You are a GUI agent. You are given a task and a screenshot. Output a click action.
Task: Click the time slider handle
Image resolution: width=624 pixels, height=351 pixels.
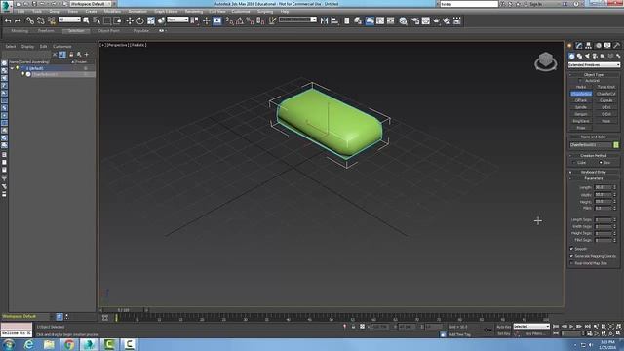(x=124, y=310)
